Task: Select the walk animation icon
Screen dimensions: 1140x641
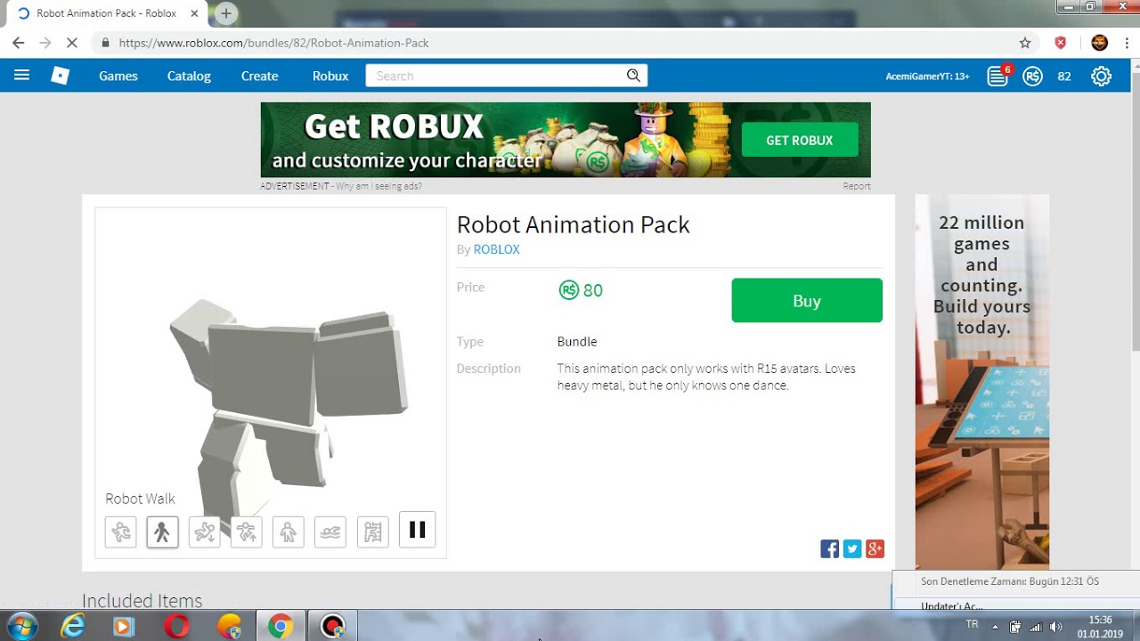Action: coord(162,532)
